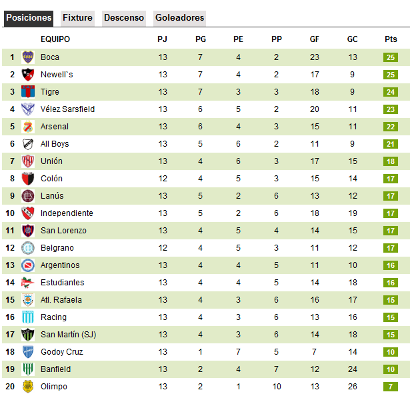
Task: Click the Banfield team crest icon
Action: pos(28,369)
